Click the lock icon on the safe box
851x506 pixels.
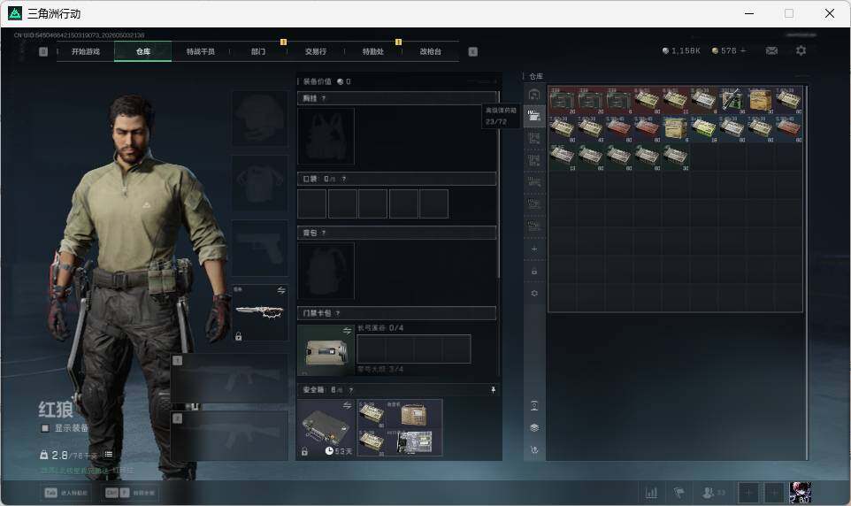click(x=304, y=452)
